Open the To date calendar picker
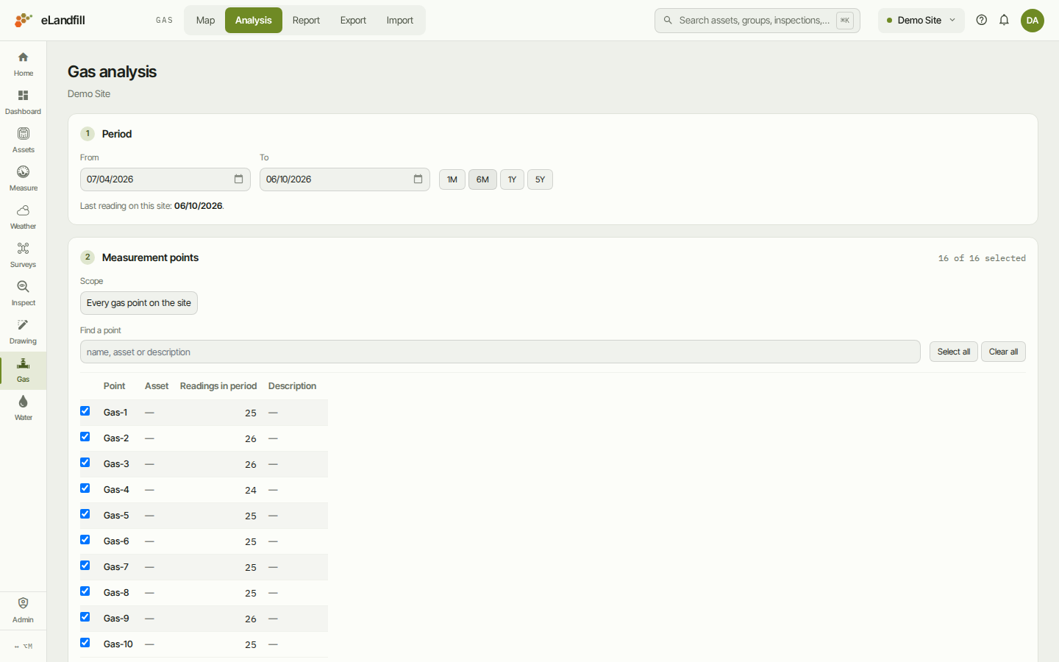Image resolution: width=1059 pixels, height=662 pixels. [x=418, y=179]
